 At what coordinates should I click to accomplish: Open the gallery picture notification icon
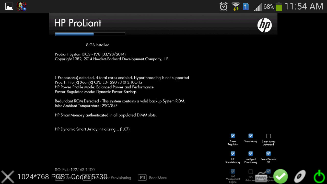point(9,6)
